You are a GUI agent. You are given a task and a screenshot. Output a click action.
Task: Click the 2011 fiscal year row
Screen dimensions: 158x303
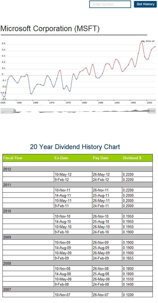coord(78,185)
